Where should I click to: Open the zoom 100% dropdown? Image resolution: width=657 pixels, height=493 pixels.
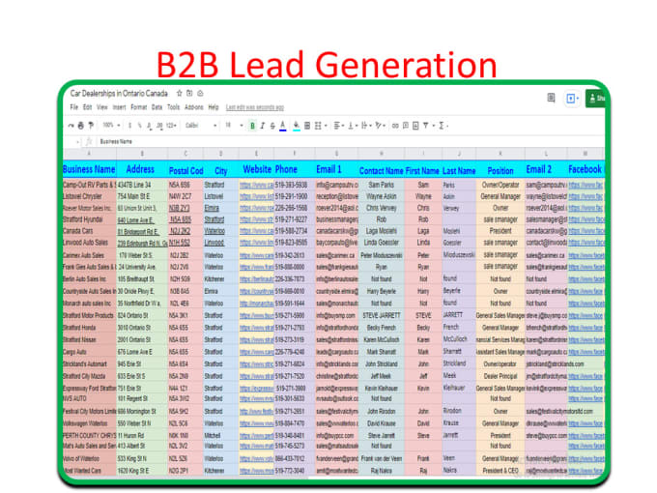[111, 125]
